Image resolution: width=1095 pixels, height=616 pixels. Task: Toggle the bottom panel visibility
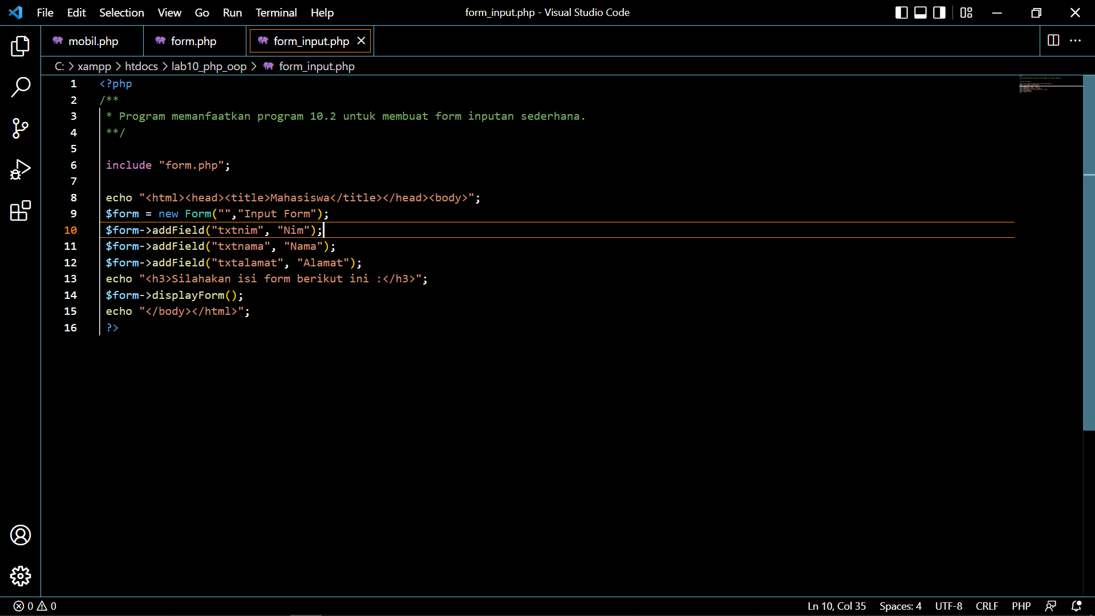pyautogui.click(x=920, y=12)
